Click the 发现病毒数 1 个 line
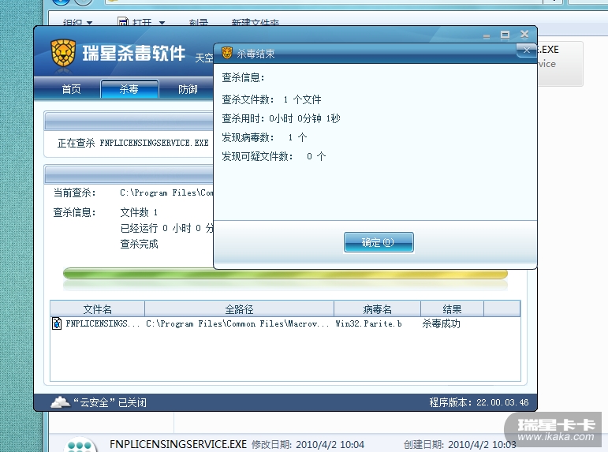This screenshot has height=452, width=608. tap(264, 137)
